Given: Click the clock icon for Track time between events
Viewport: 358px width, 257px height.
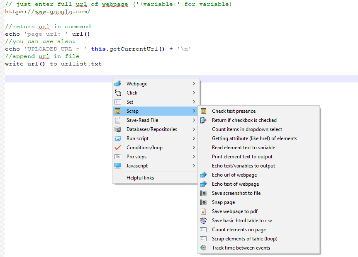Looking at the screenshot, I should point(203,248).
